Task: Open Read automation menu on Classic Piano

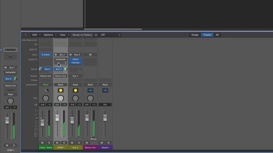Action: [46, 85]
